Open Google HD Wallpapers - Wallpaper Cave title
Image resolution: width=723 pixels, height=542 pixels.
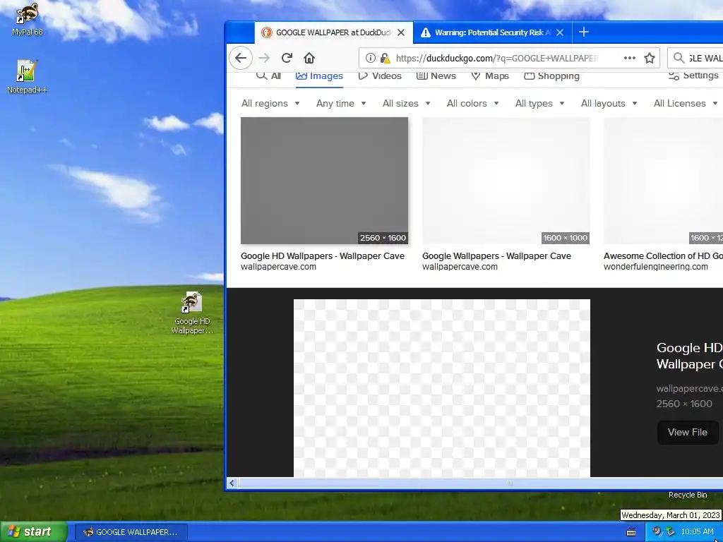coord(322,255)
